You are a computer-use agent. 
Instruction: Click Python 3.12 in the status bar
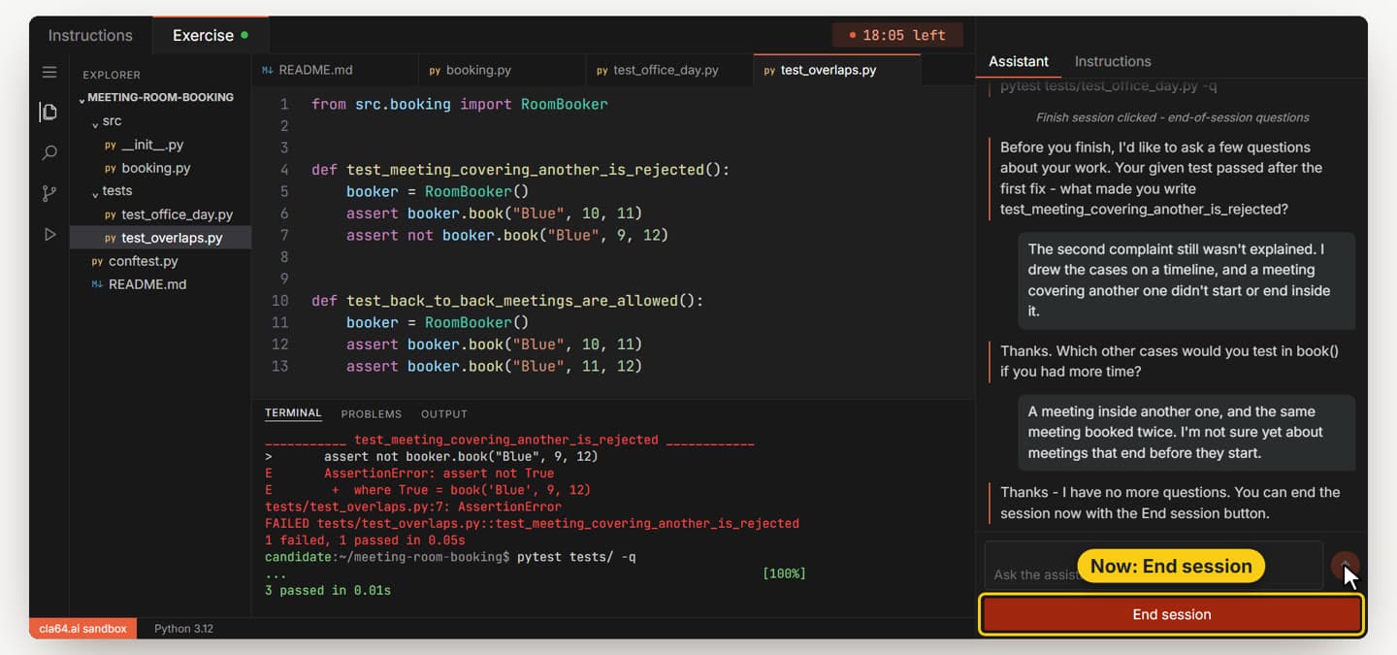coord(183,629)
